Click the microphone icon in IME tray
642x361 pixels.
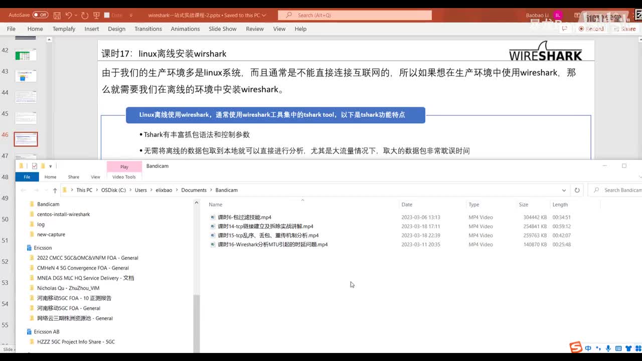point(608,348)
